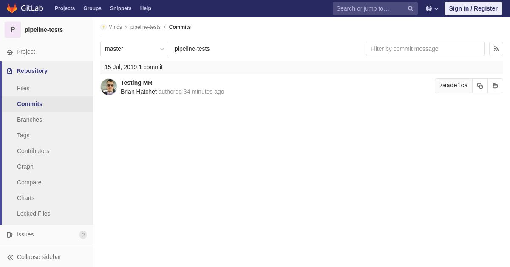Click the '34 minutes ago' timestamp
This screenshot has width=510, height=267.
[x=204, y=92]
